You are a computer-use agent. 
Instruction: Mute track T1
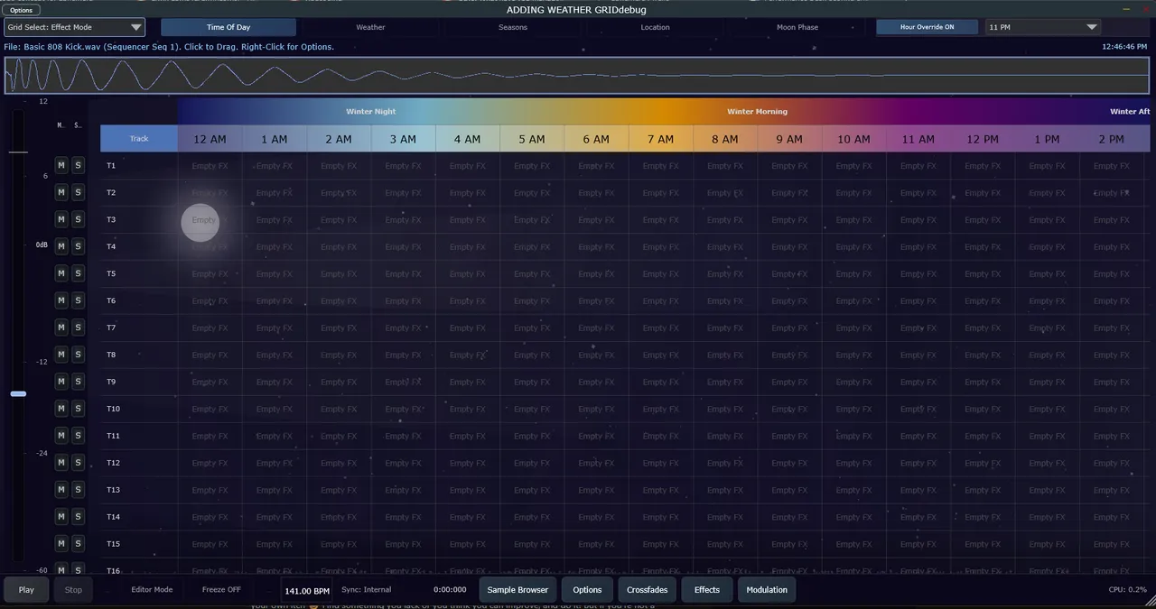[x=61, y=165]
